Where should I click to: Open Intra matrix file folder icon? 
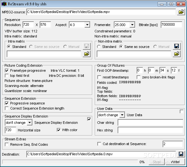(87, 54)
